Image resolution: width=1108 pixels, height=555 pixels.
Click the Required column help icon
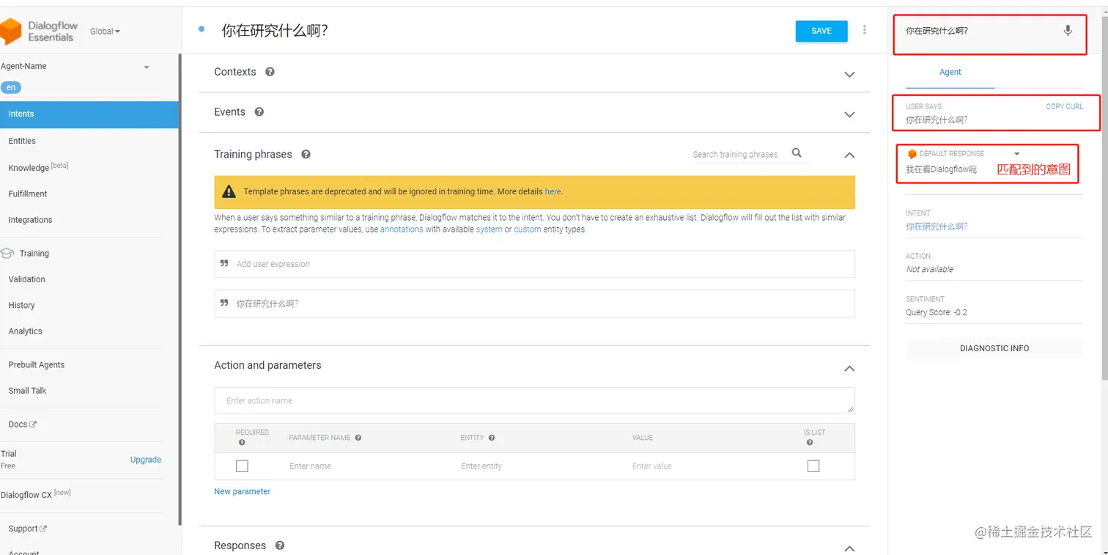coord(241,443)
